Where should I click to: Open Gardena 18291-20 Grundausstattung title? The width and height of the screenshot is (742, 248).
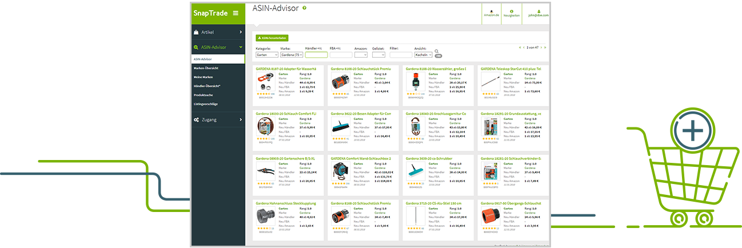tap(510, 114)
